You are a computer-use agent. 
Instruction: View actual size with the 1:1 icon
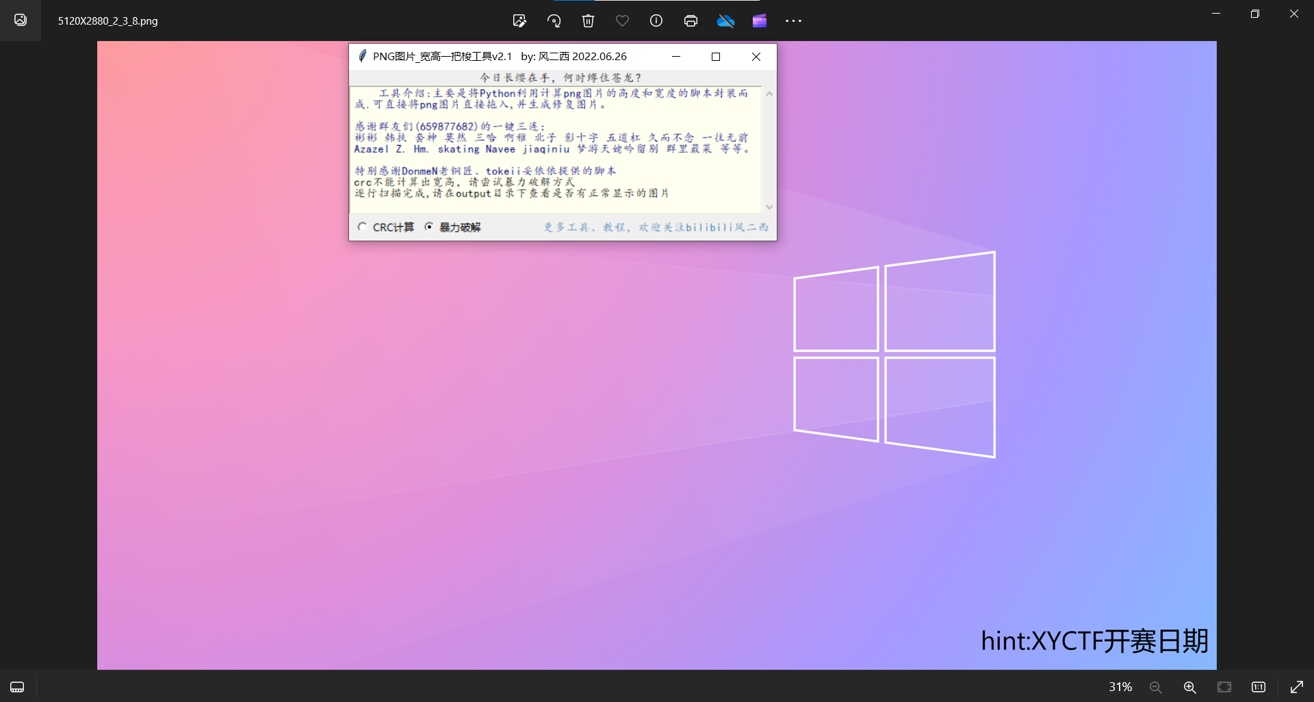1259,687
